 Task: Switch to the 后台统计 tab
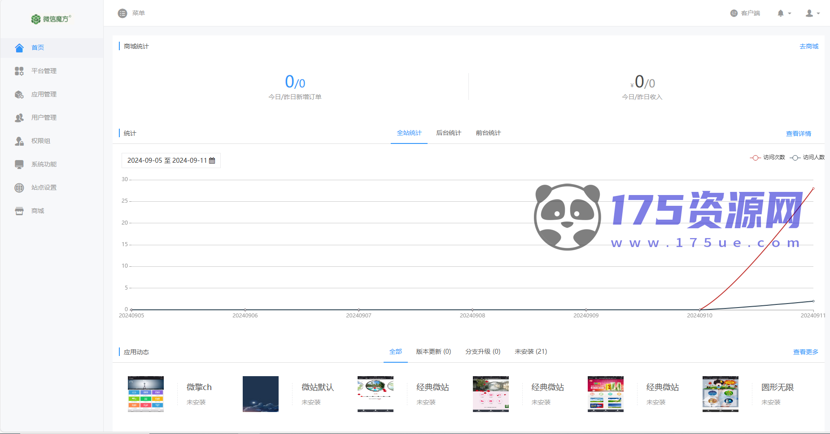(449, 133)
